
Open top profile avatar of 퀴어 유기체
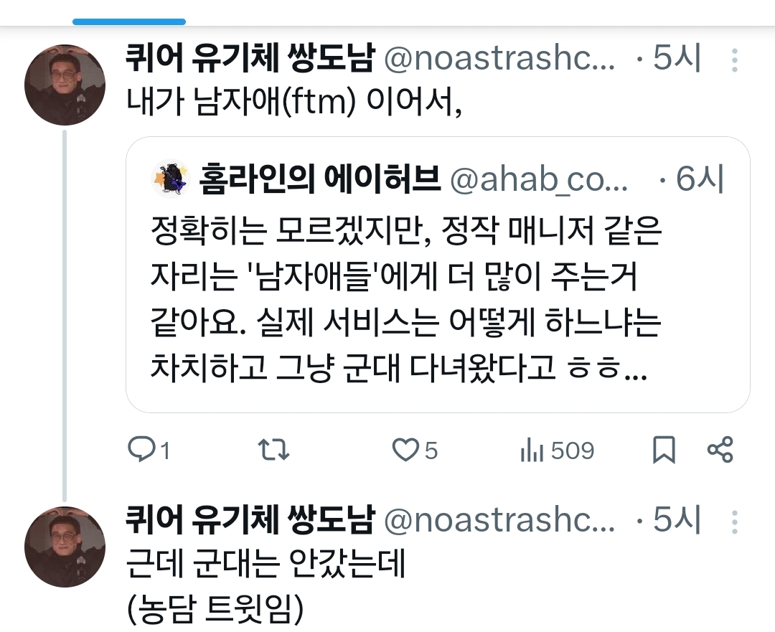pos(65,85)
